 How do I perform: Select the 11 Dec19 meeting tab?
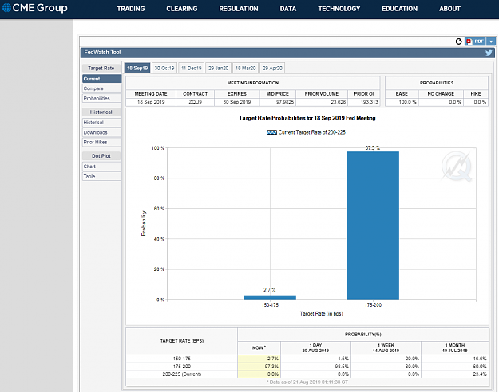(192, 68)
